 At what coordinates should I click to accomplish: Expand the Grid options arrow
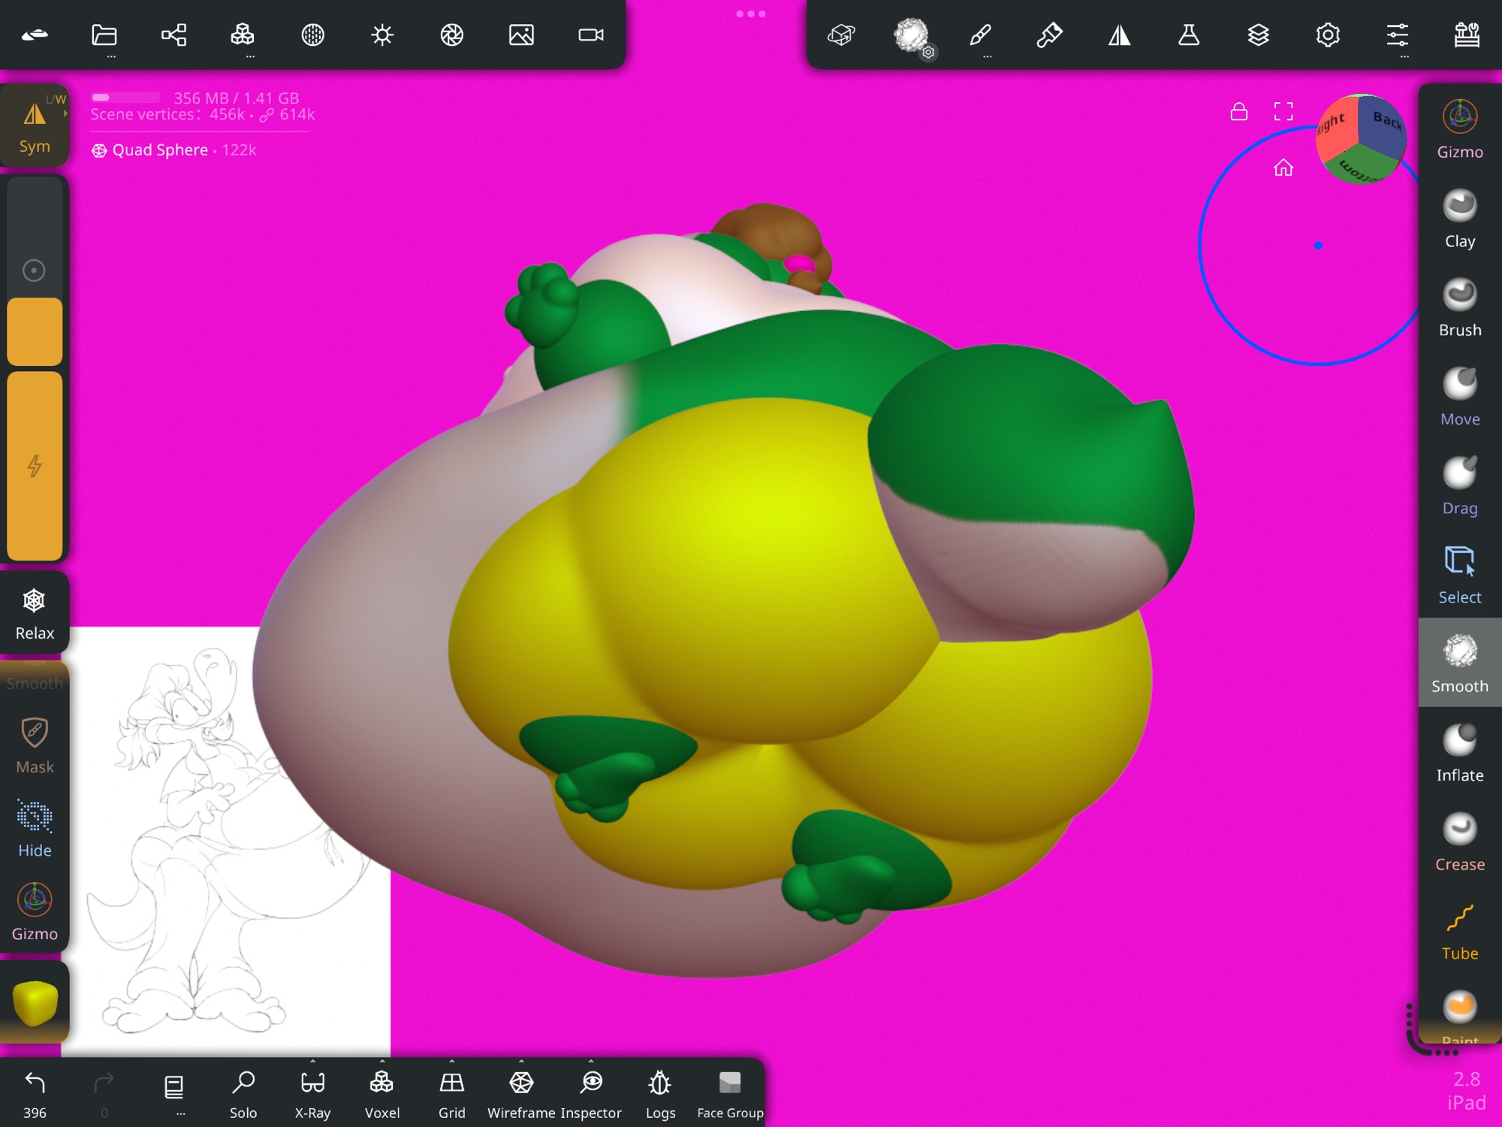(452, 1062)
